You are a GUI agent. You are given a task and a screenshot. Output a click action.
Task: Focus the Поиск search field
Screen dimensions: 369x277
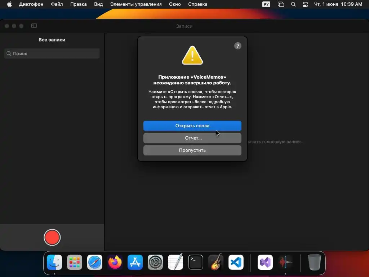click(x=52, y=53)
